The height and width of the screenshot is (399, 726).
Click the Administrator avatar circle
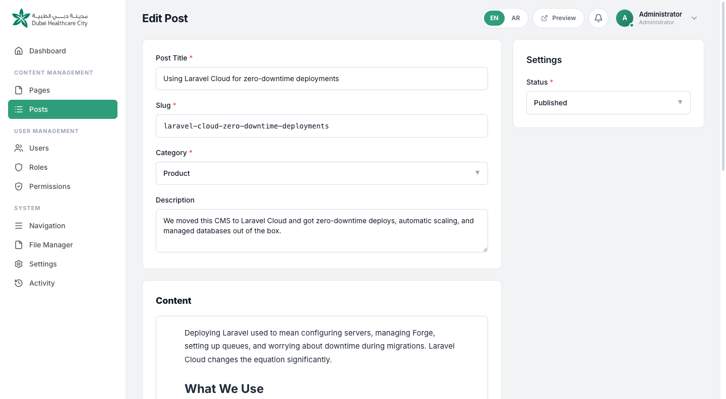click(625, 18)
